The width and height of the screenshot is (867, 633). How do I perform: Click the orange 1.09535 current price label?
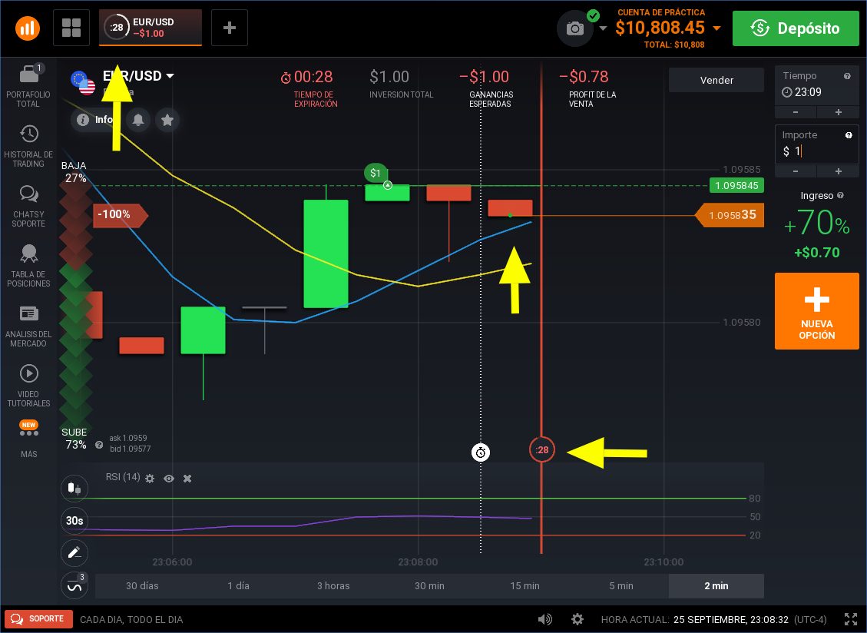(730, 215)
